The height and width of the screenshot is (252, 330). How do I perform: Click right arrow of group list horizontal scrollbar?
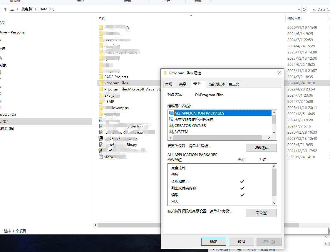click(269, 137)
